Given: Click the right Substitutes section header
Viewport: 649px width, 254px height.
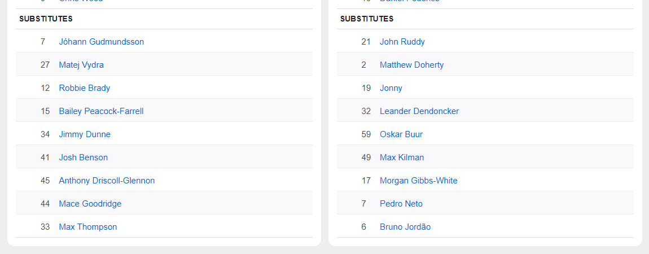Looking at the screenshot, I should point(367,19).
